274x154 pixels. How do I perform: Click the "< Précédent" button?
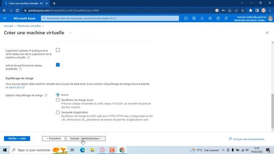coord(54,139)
